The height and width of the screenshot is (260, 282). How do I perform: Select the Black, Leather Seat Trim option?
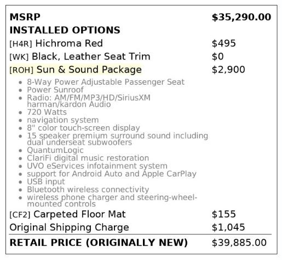pos(91,56)
